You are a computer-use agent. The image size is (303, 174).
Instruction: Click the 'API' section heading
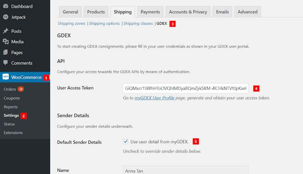(x=61, y=61)
